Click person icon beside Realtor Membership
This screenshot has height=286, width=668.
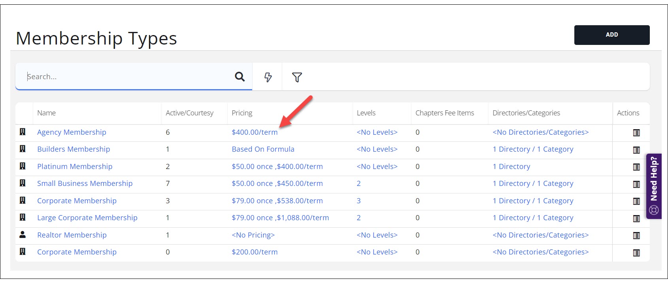coord(23,235)
